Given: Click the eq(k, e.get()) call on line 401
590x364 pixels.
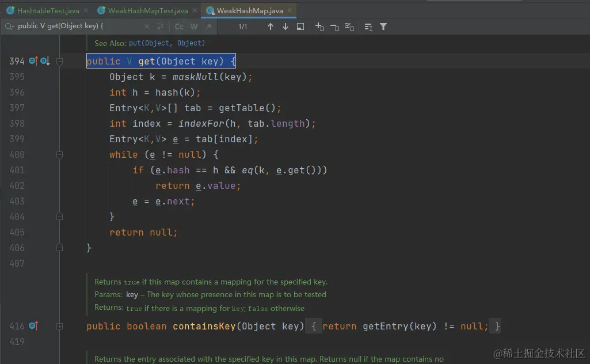Looking at the screenshot, I should click(x=281, y=170).
